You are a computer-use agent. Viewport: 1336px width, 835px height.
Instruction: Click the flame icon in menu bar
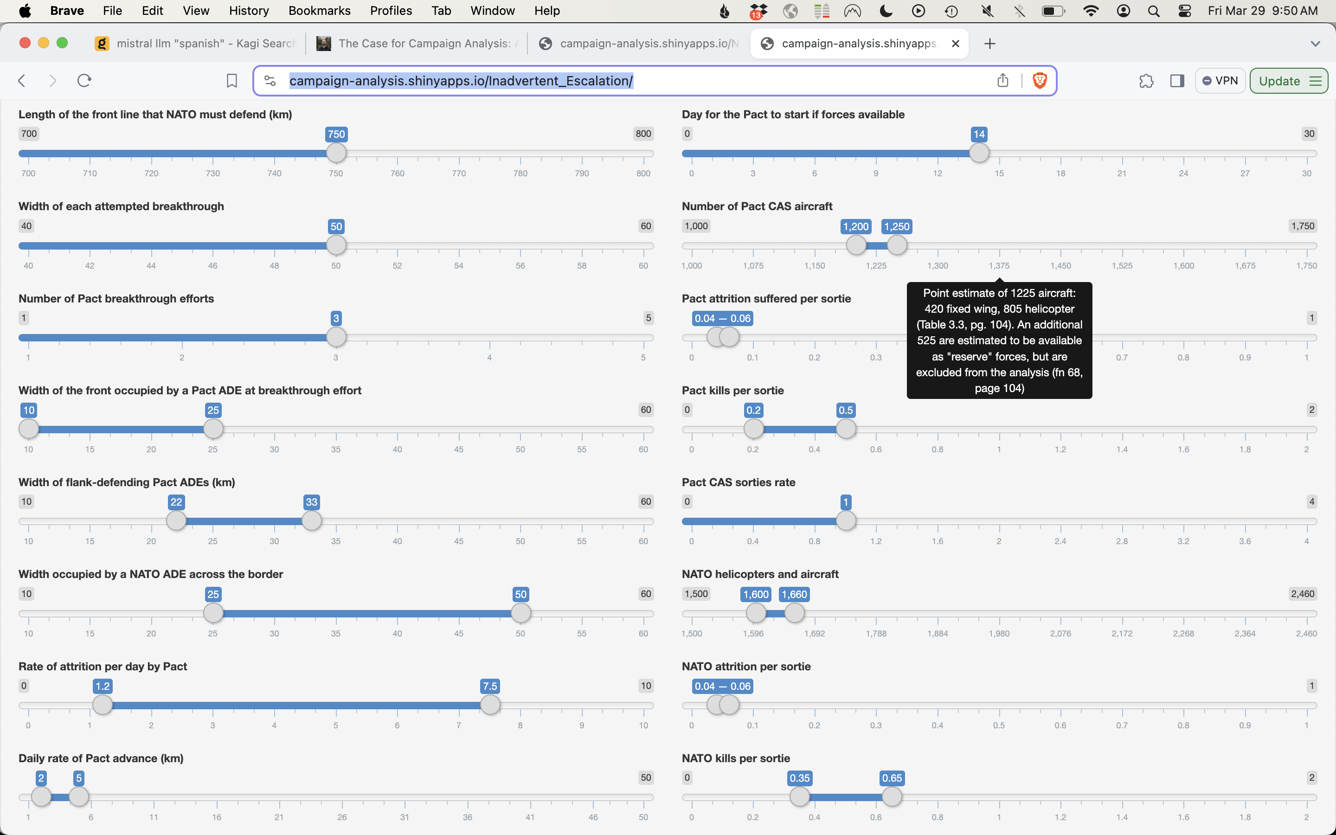pos(725,11)
